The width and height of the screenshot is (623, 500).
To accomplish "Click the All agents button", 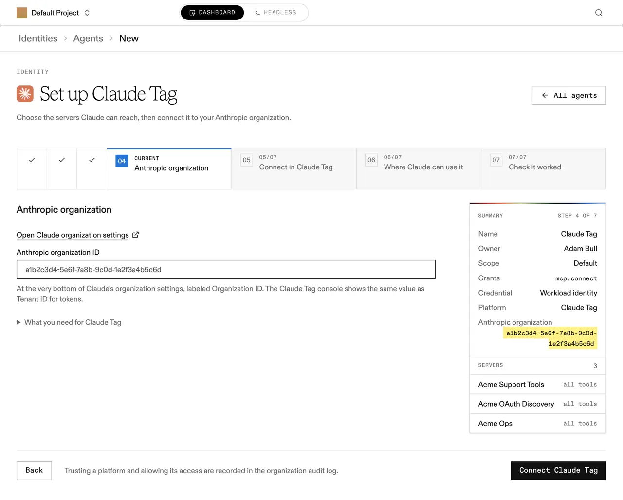I will pos(569,95).
